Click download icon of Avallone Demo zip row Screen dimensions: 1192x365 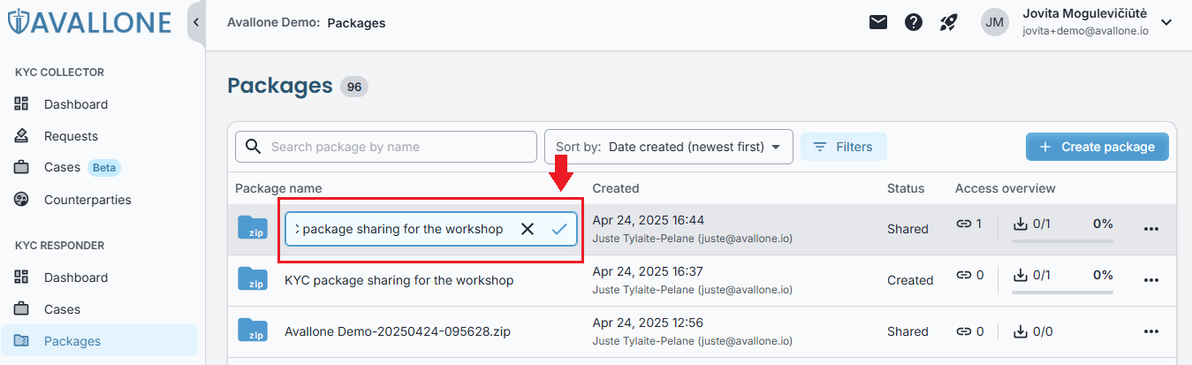1021,331
